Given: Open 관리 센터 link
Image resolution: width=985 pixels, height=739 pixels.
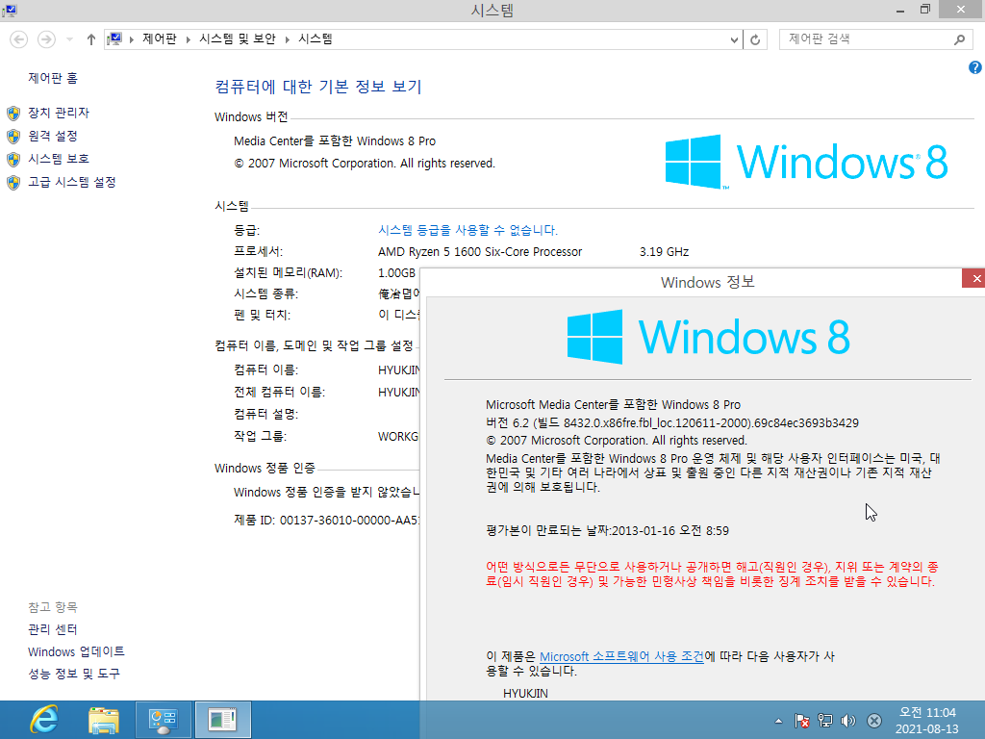Looking at the screenshot, I should (53, 629).
